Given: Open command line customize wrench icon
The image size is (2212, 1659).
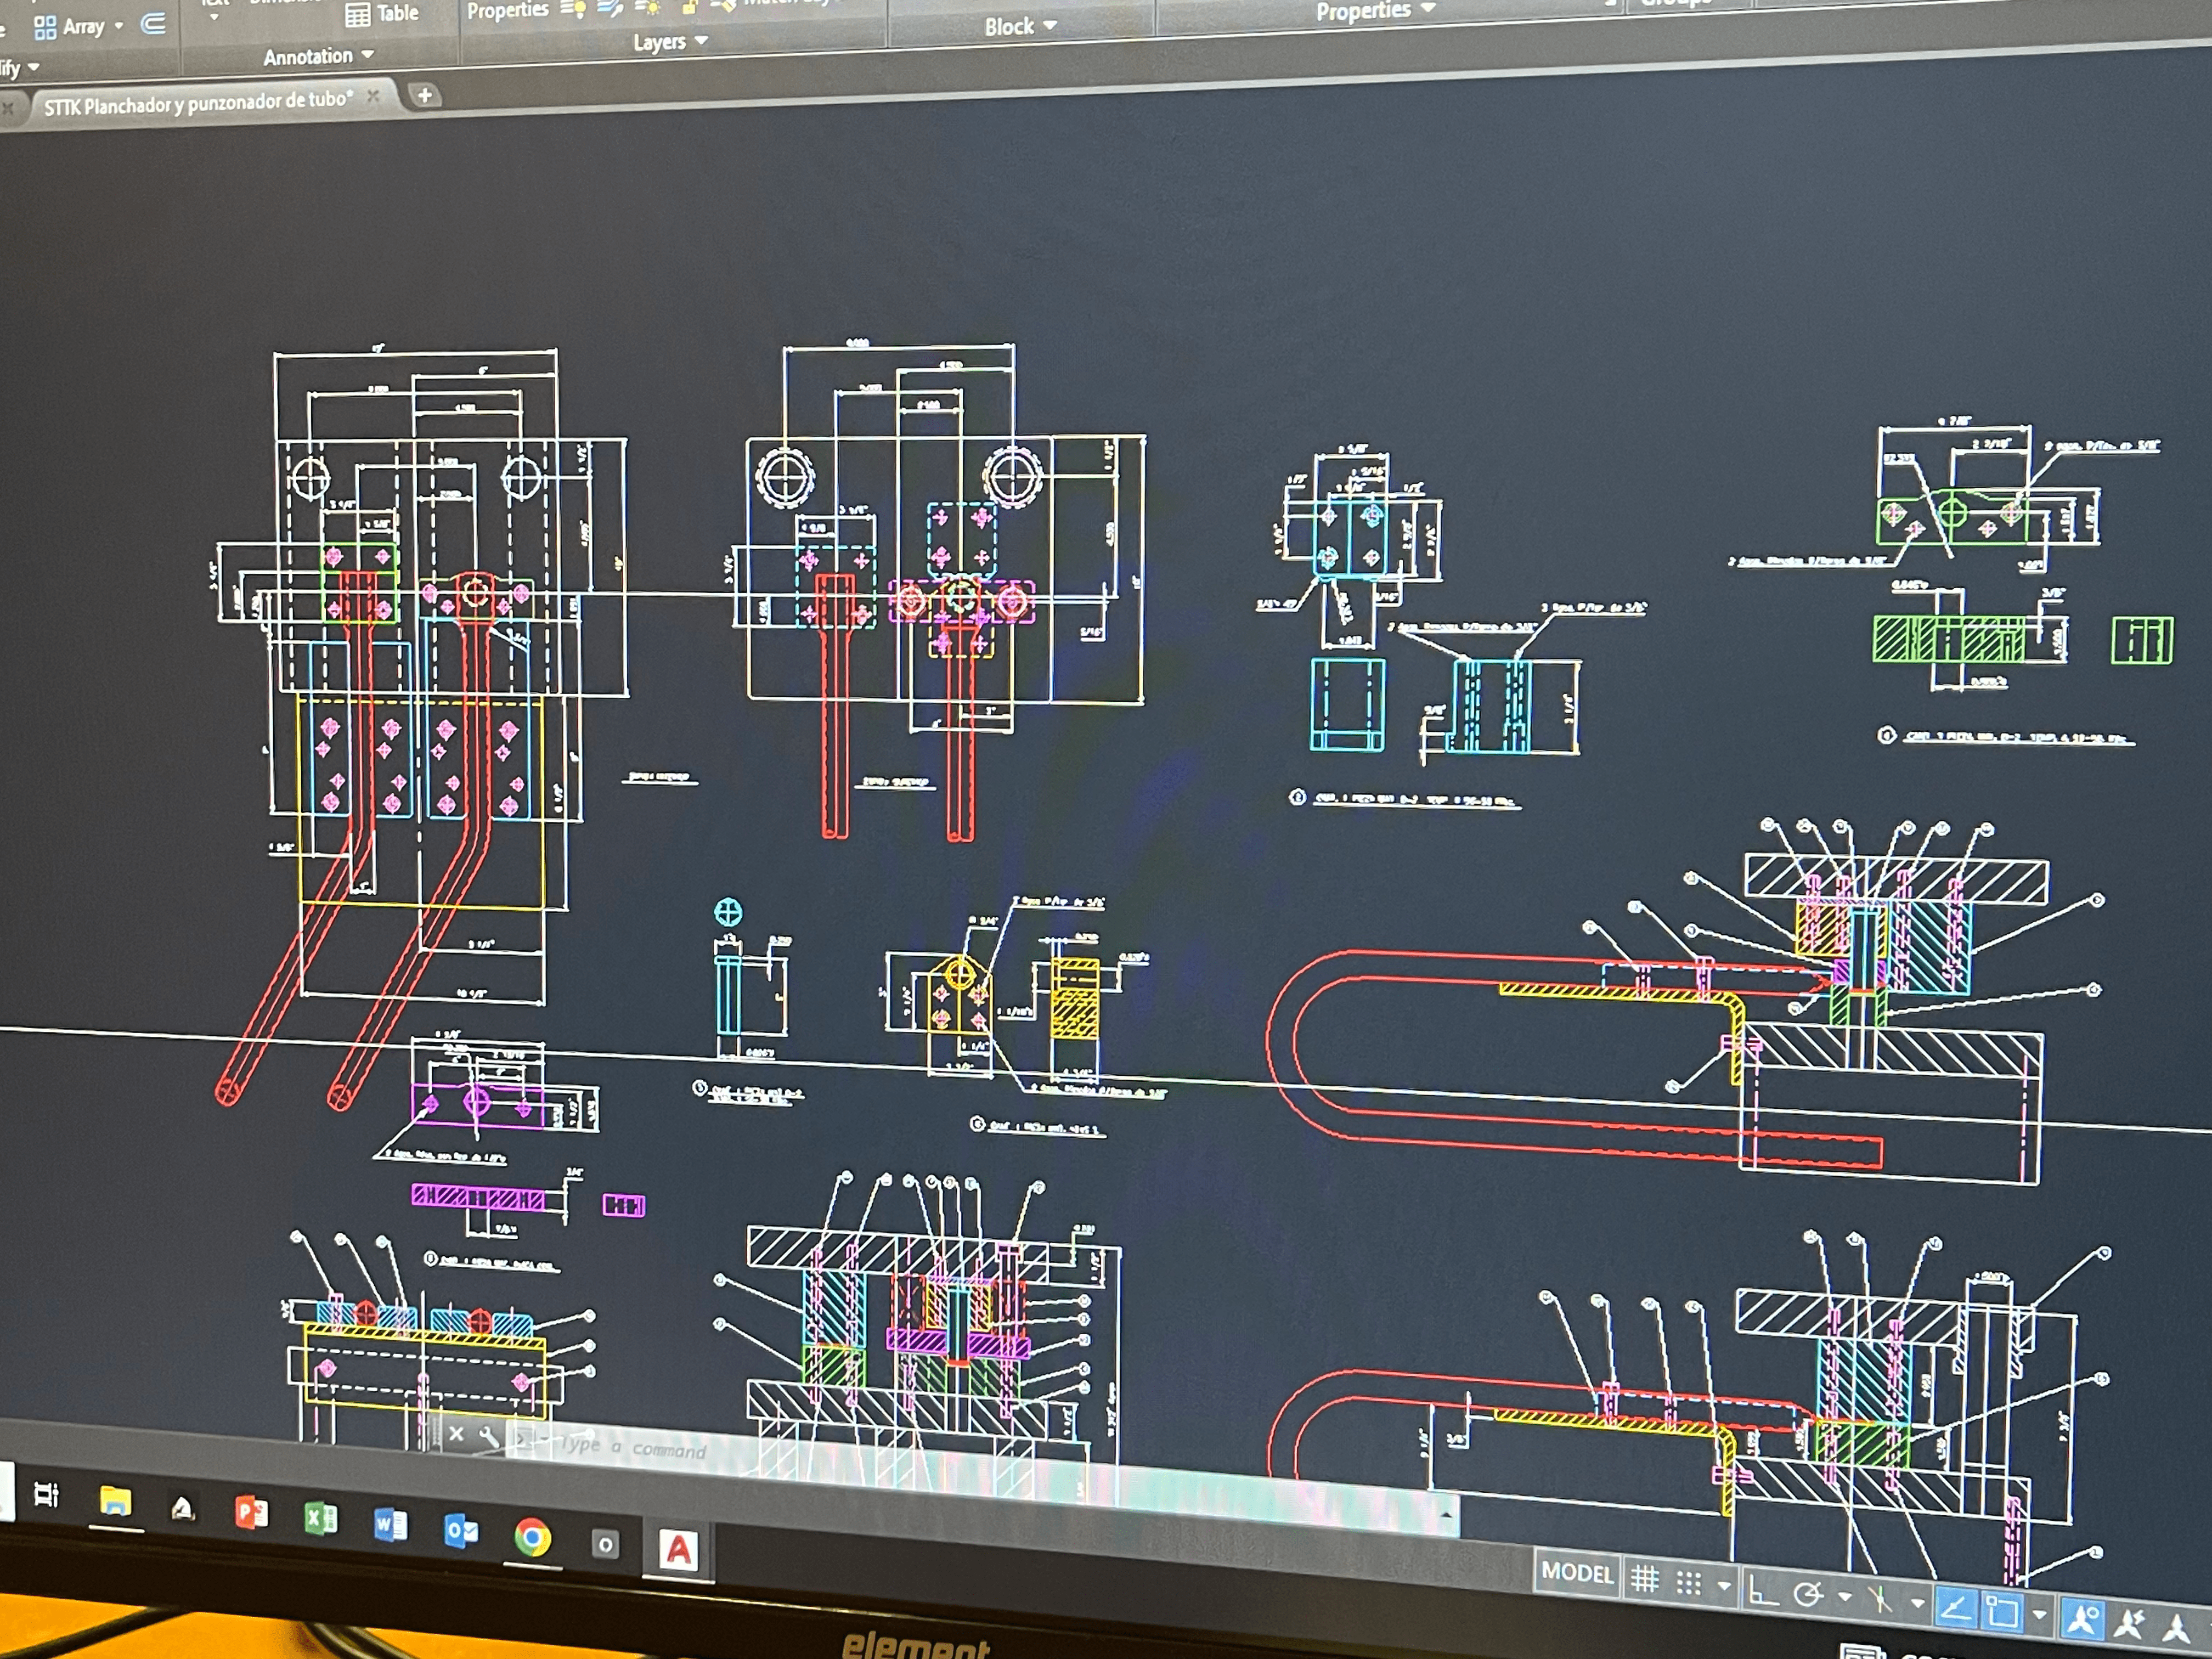Looking at the screenshot, I should pyautogui.click(x=489, y=1437).
